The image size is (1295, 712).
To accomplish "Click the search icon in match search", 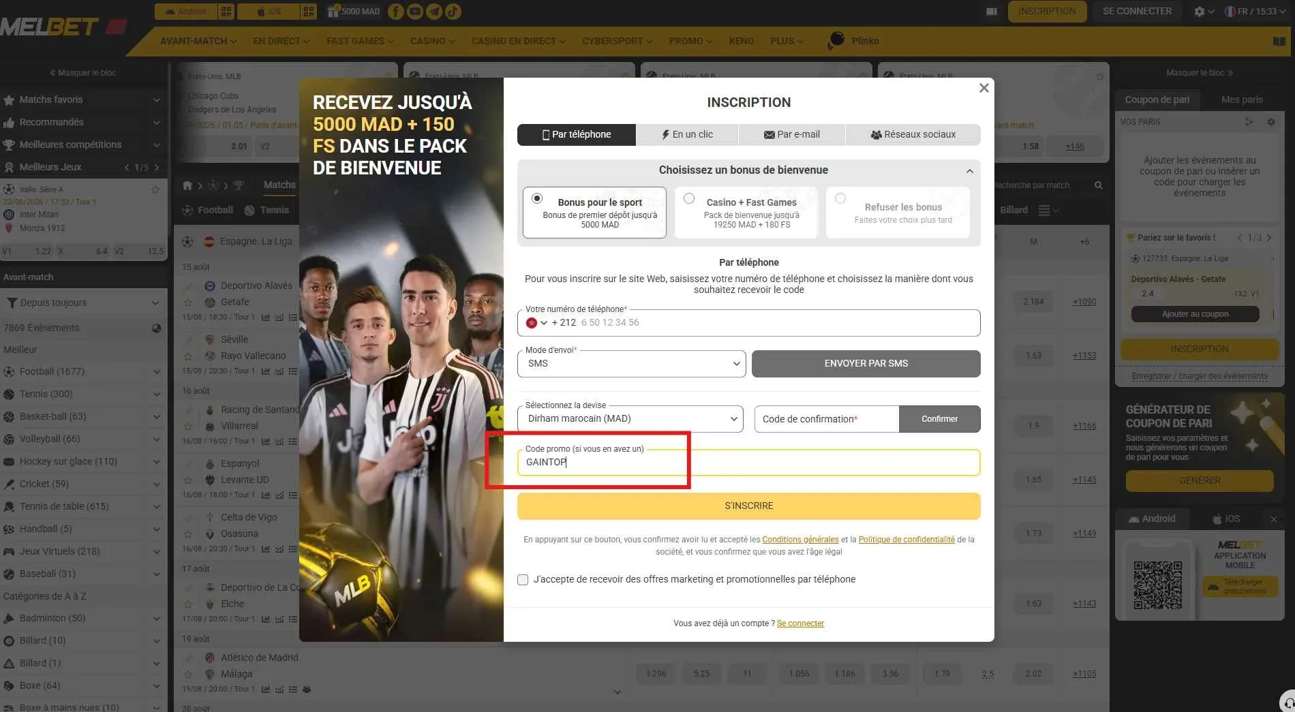I will (1098, 185).
